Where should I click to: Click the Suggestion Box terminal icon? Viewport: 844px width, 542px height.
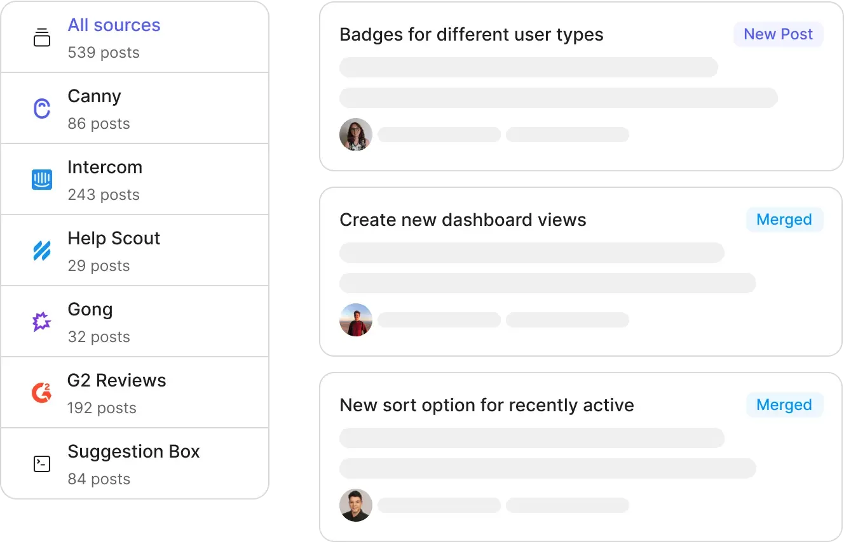coord(41,463)
